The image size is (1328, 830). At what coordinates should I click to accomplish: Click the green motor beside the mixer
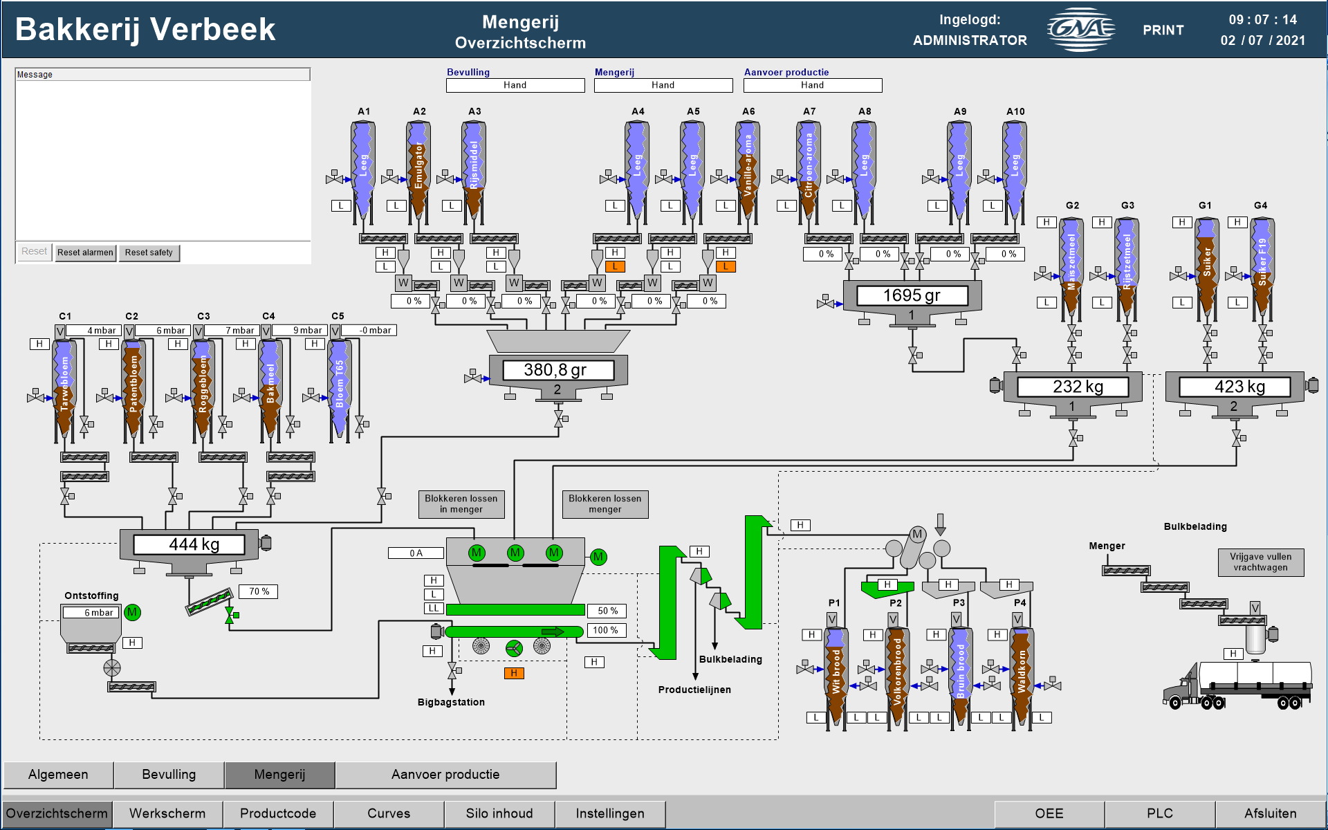[598, 557]
